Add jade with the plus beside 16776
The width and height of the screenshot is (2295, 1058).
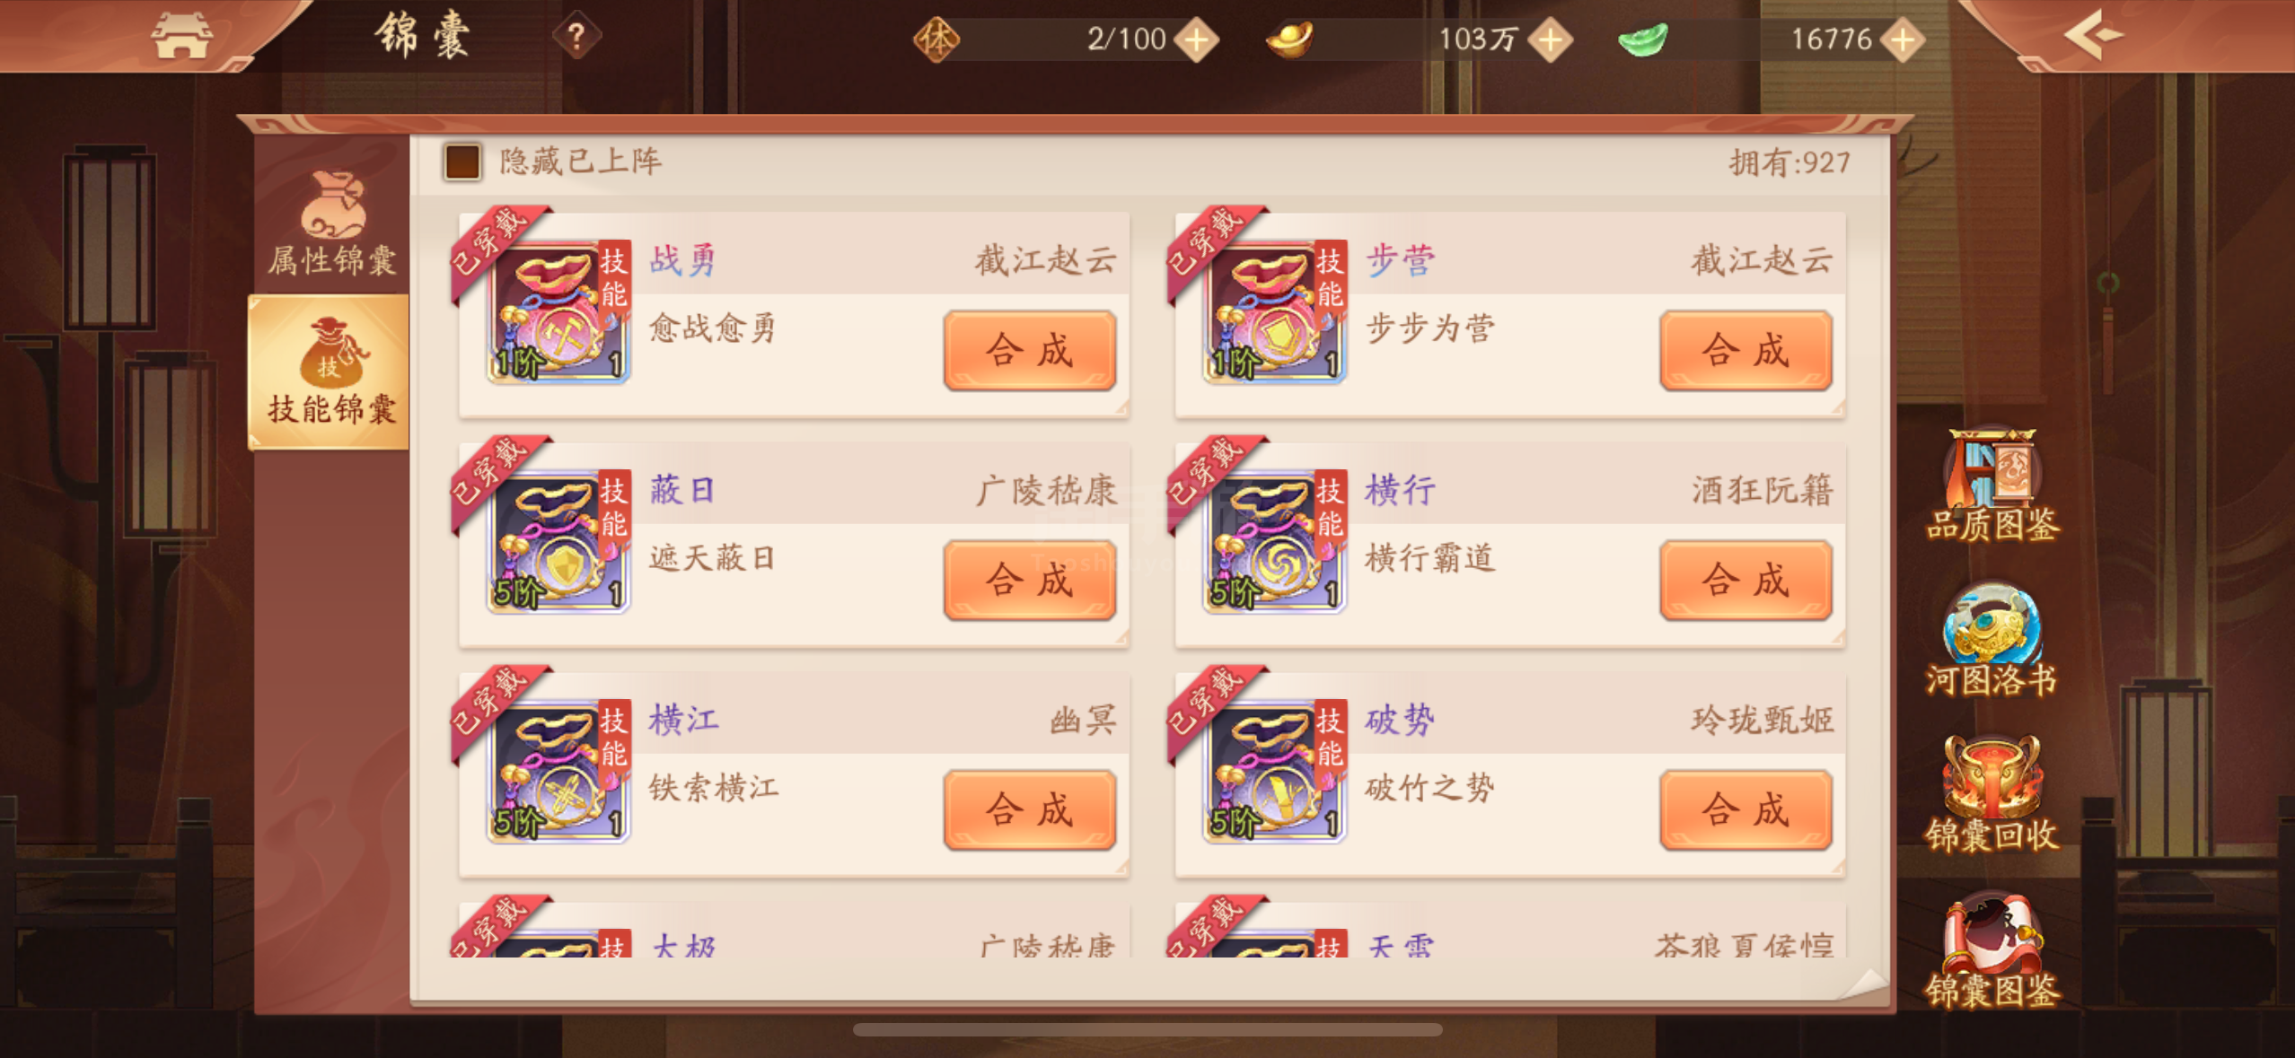coord(1903,39)
